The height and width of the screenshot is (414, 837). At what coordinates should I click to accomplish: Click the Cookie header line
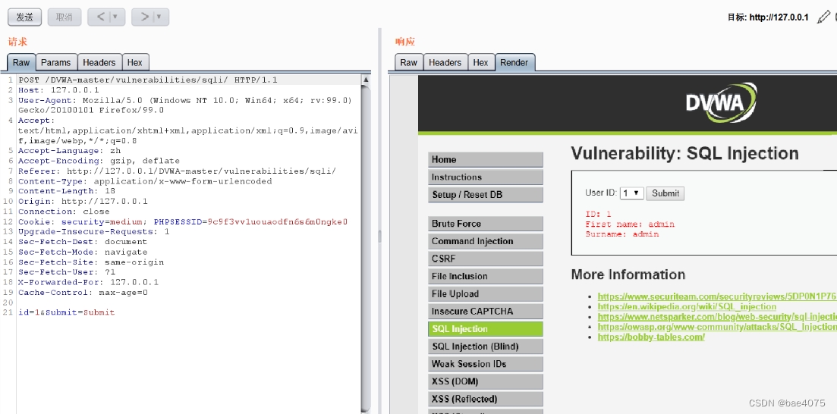[183, 221]
